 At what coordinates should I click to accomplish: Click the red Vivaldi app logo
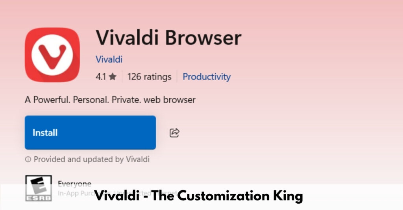tap(52, 55)
